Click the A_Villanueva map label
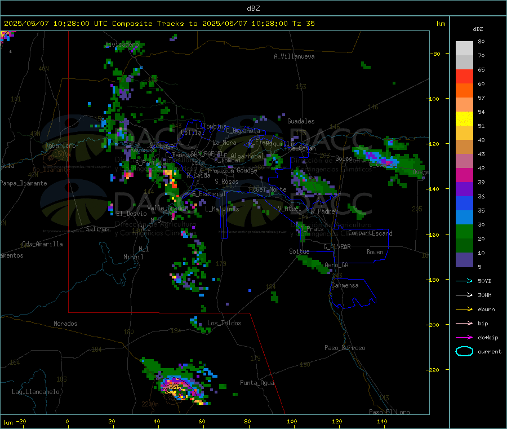The image size is (507, 429). [x=294, y=56]
